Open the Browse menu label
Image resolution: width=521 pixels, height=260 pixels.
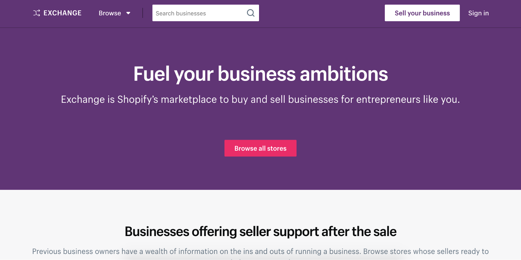pos(110,13)
